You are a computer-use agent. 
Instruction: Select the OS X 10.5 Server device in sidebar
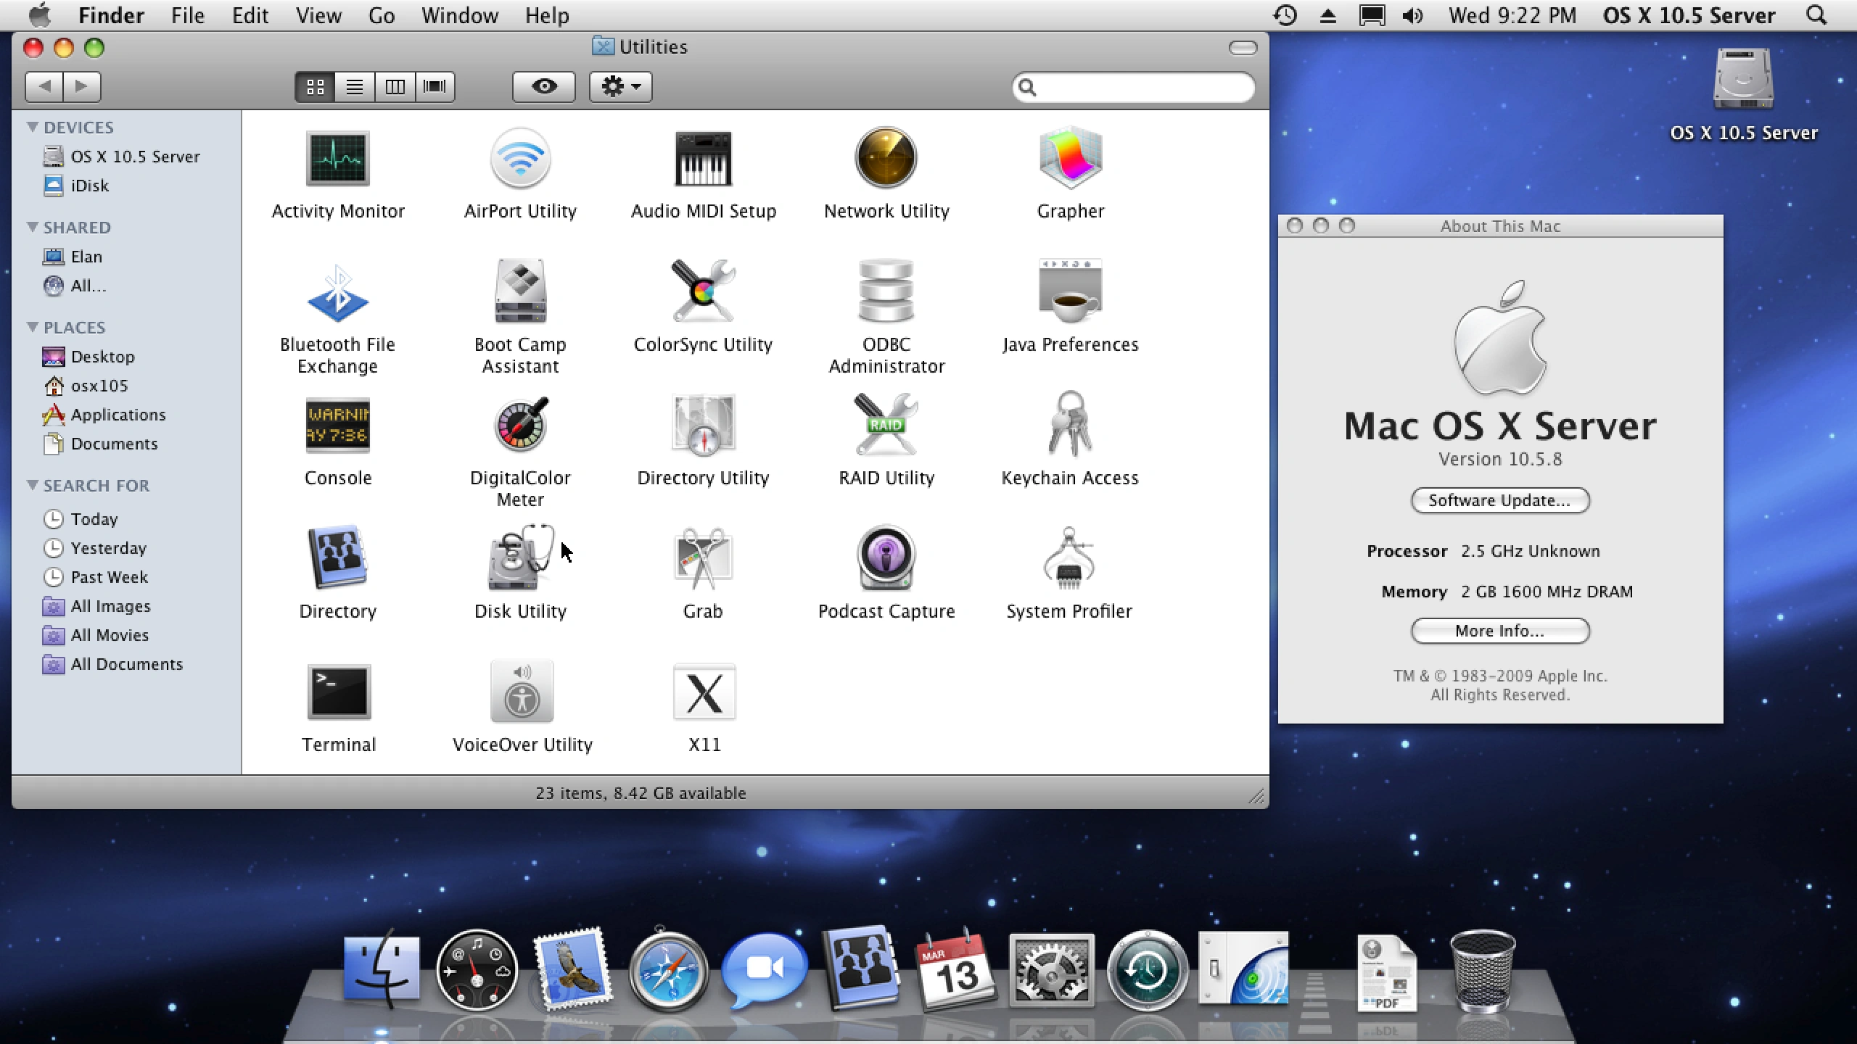click(135, 156)
